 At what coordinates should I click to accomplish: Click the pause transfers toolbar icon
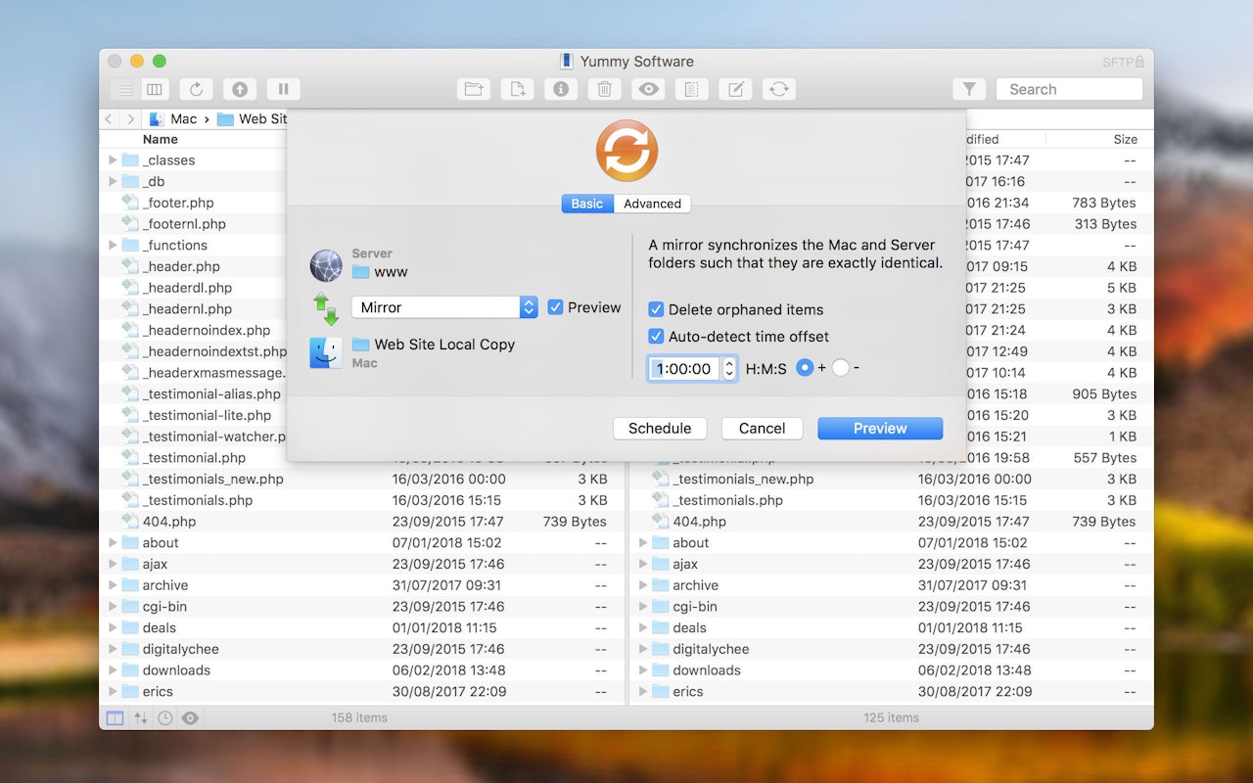coord(283,89)
